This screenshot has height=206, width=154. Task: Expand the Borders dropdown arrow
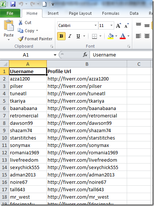pyautogui.click(x=101, y=36)
